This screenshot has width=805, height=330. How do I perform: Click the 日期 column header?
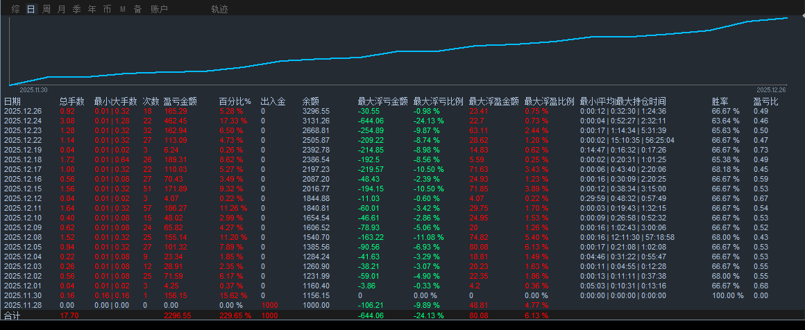12,101
